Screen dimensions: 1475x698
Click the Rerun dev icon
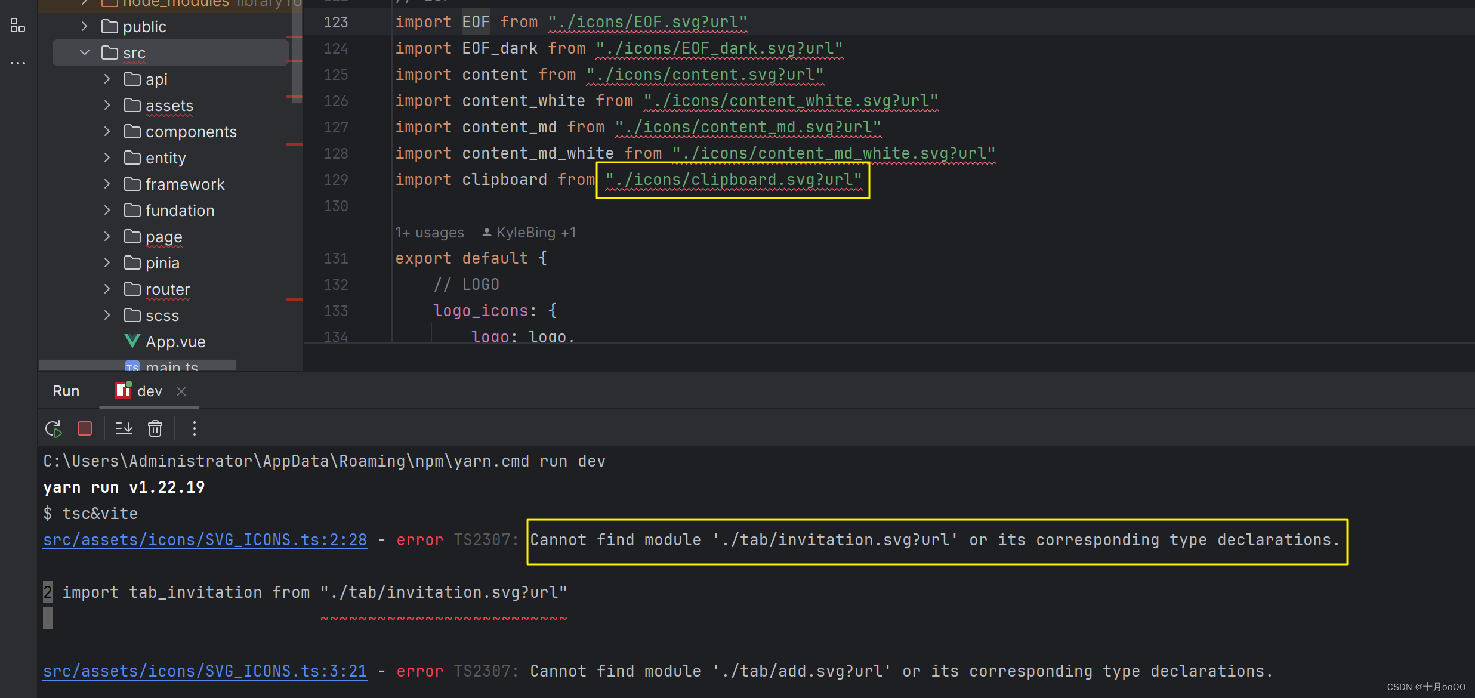[x=53, y=428]
